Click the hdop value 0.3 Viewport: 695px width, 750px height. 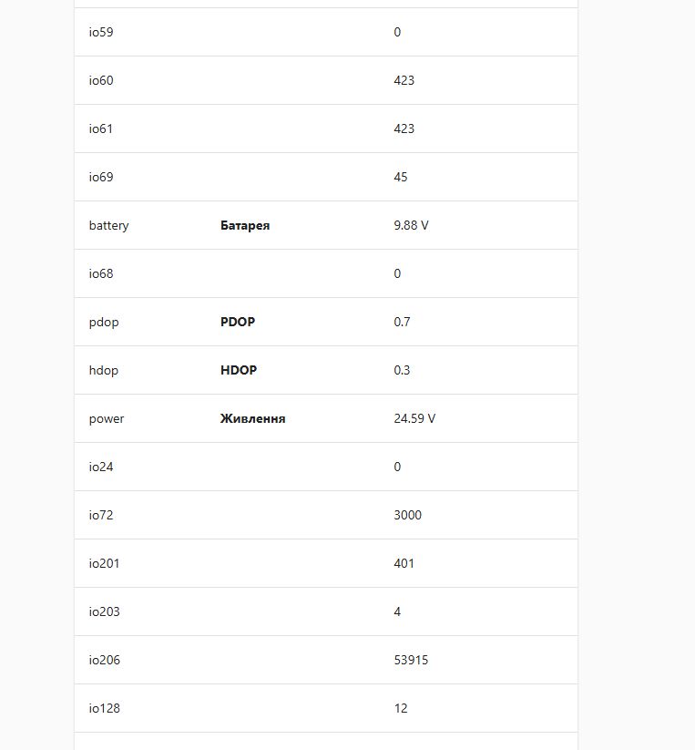(402, 370)
